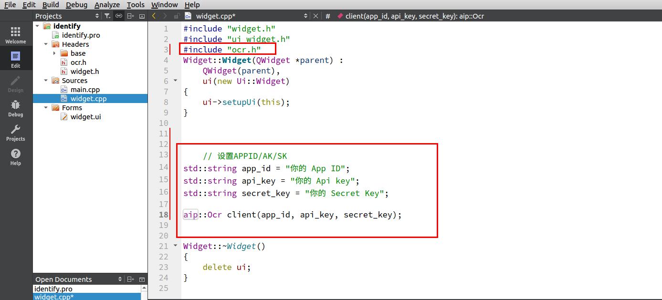The width and height of the screenshot is (662, 300).
Task: Click line number 1 in gutter
Action: (x=166, y=29)
